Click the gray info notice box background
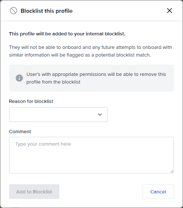The image size is (183, 208). (91, 78)
